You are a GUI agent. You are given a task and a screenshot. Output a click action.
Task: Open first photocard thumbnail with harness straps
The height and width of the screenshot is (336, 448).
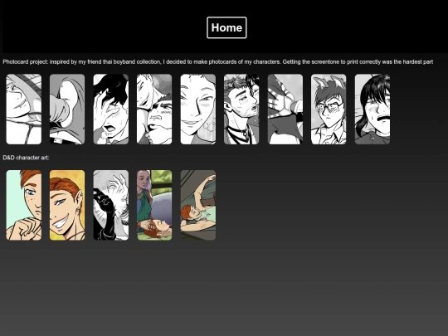tap(24, 110)
